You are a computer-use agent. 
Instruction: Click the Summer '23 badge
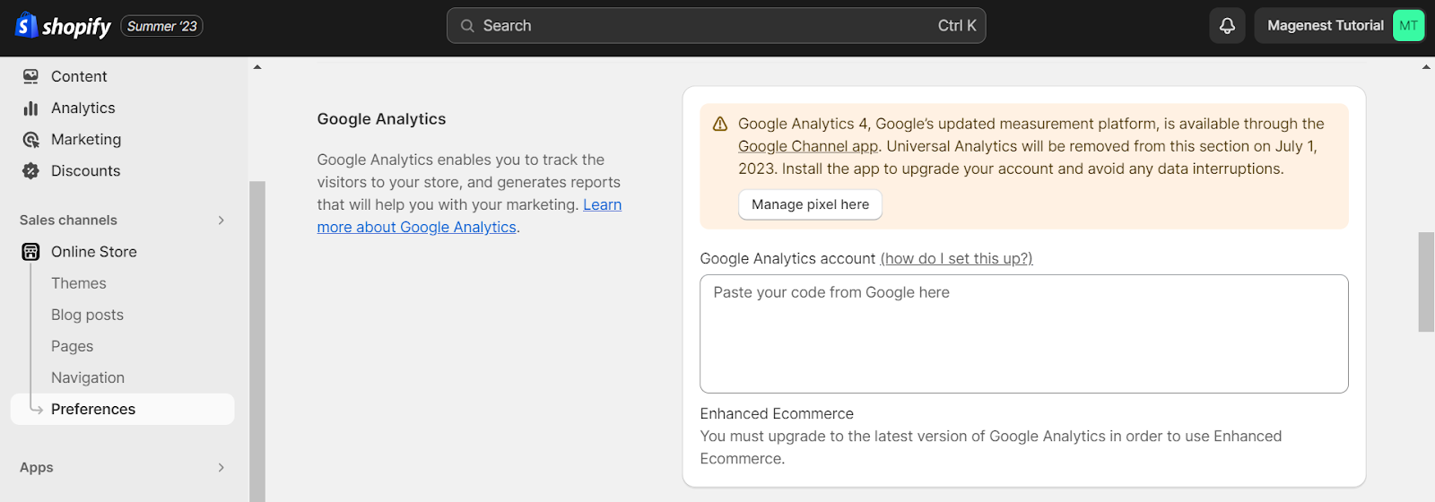point(162,26)
